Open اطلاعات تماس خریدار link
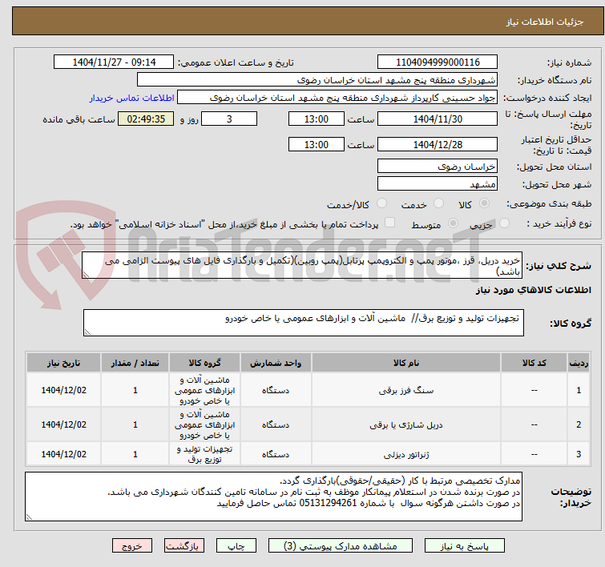The image size is (605, 567). (x=132, y=98)
